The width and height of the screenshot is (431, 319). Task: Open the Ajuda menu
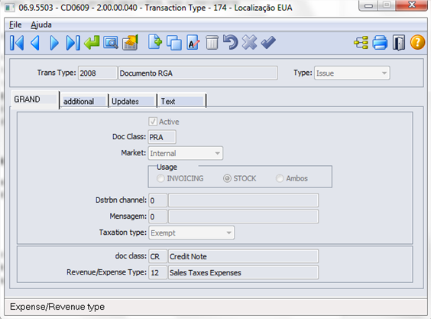coord(41,24)
